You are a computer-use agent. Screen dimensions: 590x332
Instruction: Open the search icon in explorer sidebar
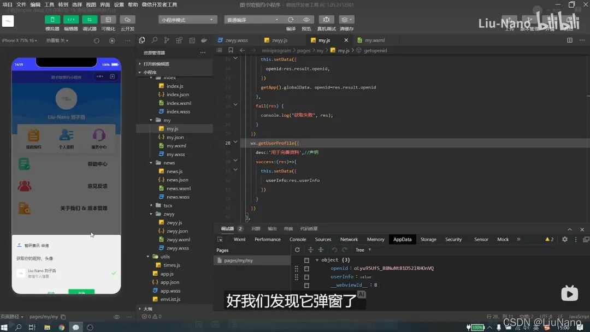pos(155,40)
